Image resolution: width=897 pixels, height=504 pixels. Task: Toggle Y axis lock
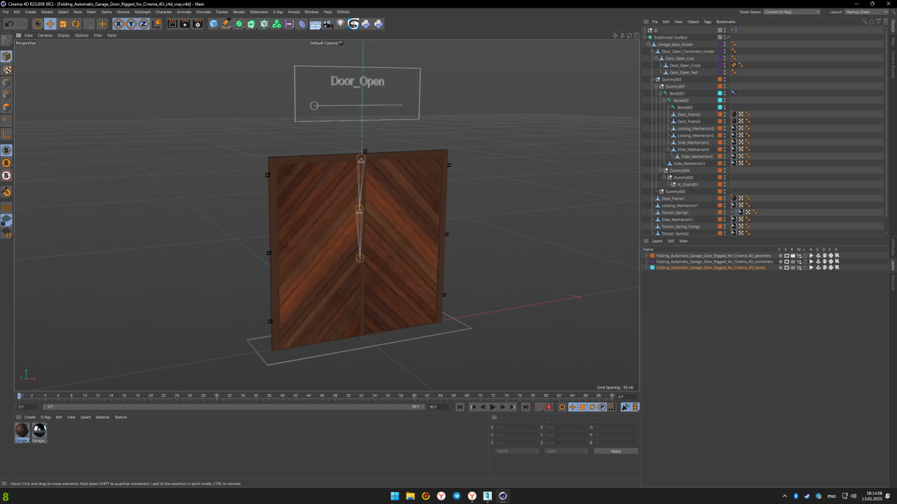point(131,24)
